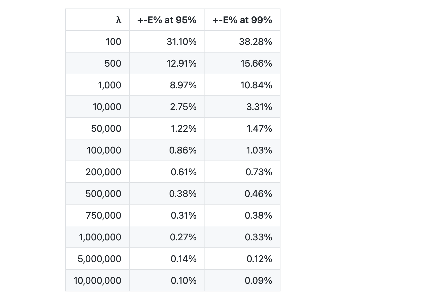Select the λ cell reading 5,000,000
The width and height of the screenshot is (443, 297).
[x=99, y=259]
